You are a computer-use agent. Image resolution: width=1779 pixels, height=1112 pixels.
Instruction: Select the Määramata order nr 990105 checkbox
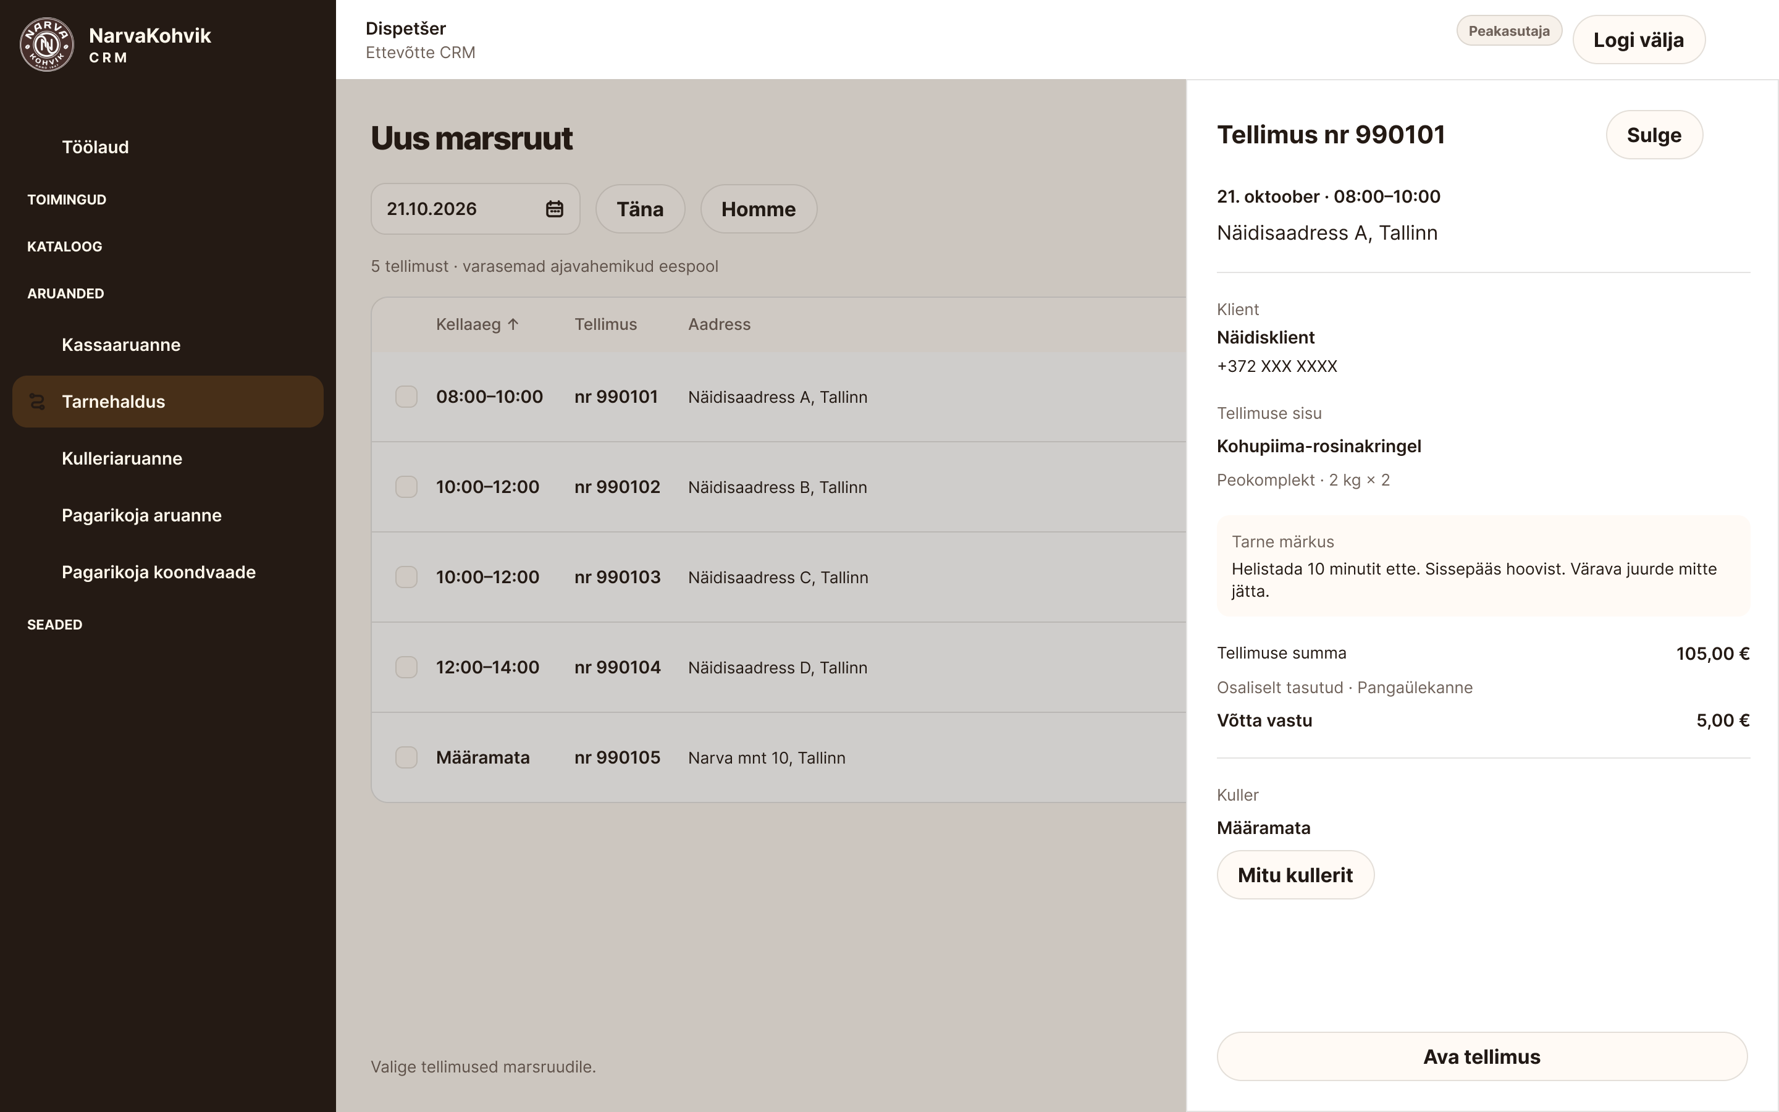(x=406, y=757)
